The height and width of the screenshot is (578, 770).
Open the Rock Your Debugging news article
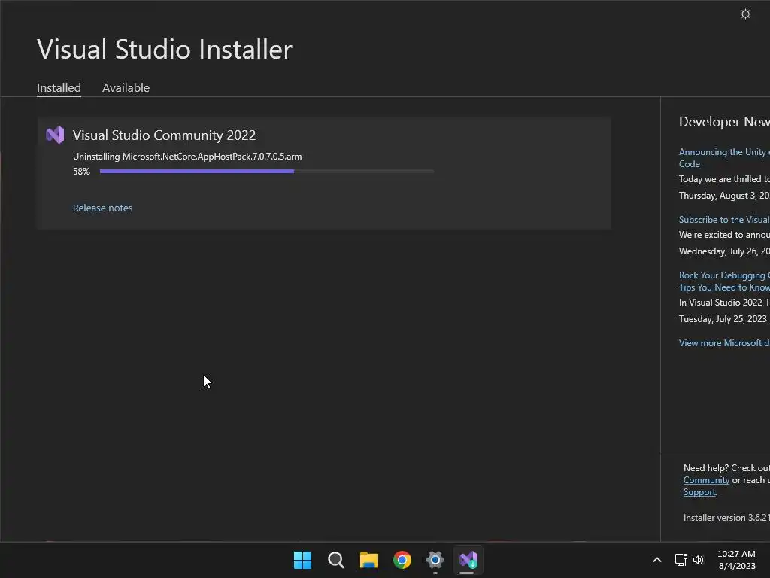(724, 281)
